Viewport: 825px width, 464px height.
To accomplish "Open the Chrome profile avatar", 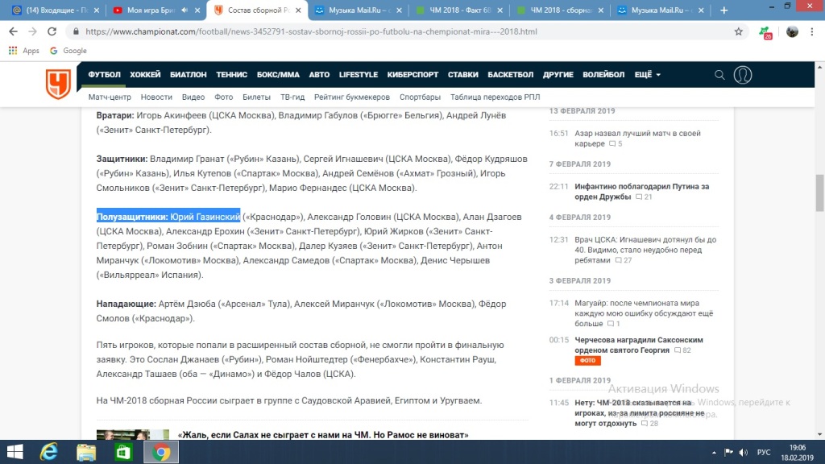I will click(x=792, y=31).
